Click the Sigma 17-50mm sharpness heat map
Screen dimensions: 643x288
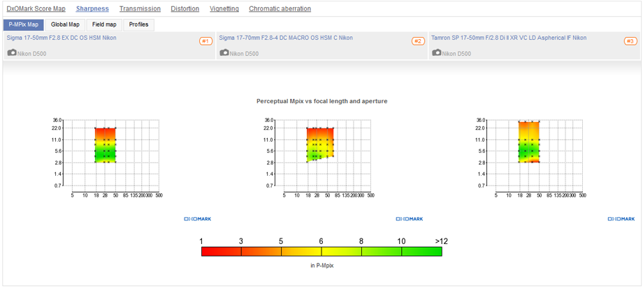[x=106, y=145]
